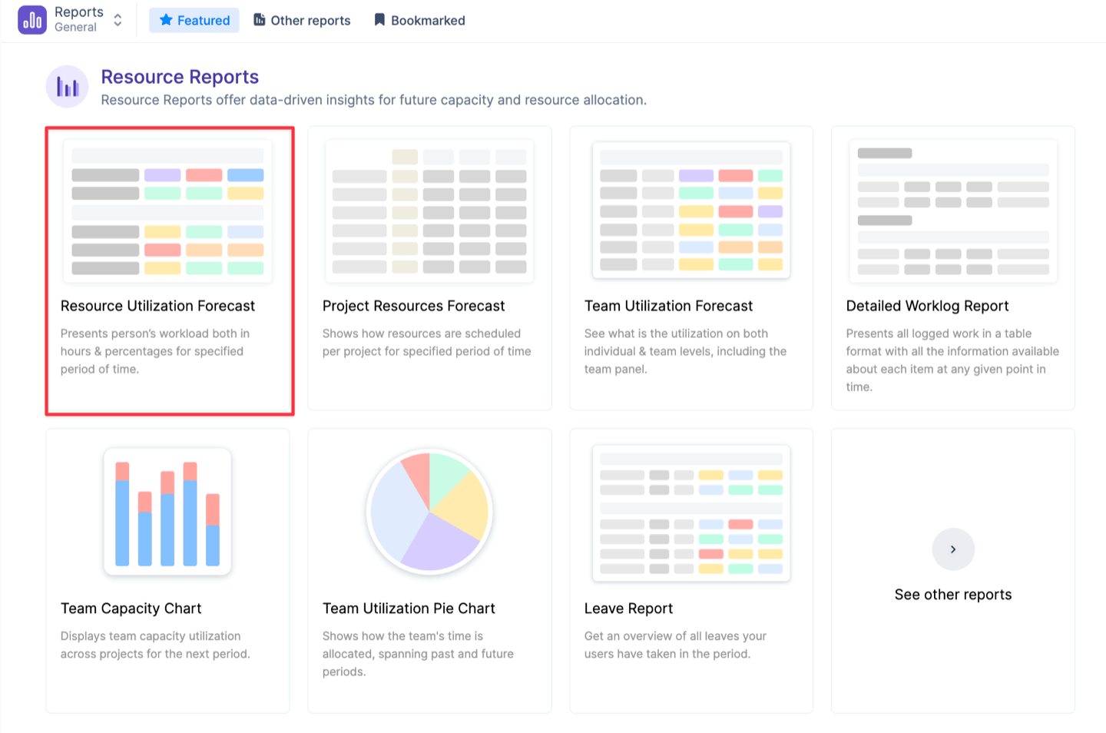Screen dimensions: 1106x733
Task: Expand the Reports General switcher chevrons
Action: [x=118, y=20]
